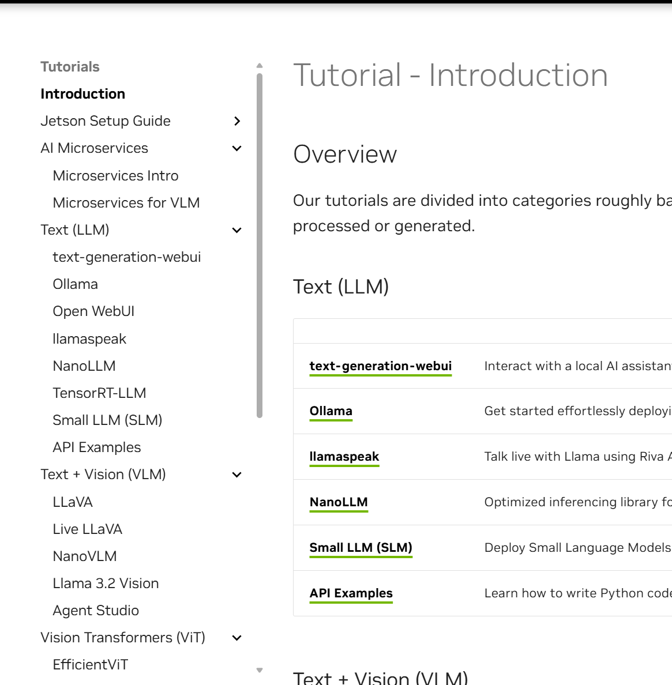Click 'Talk live with Llama' description

(578, 457)
